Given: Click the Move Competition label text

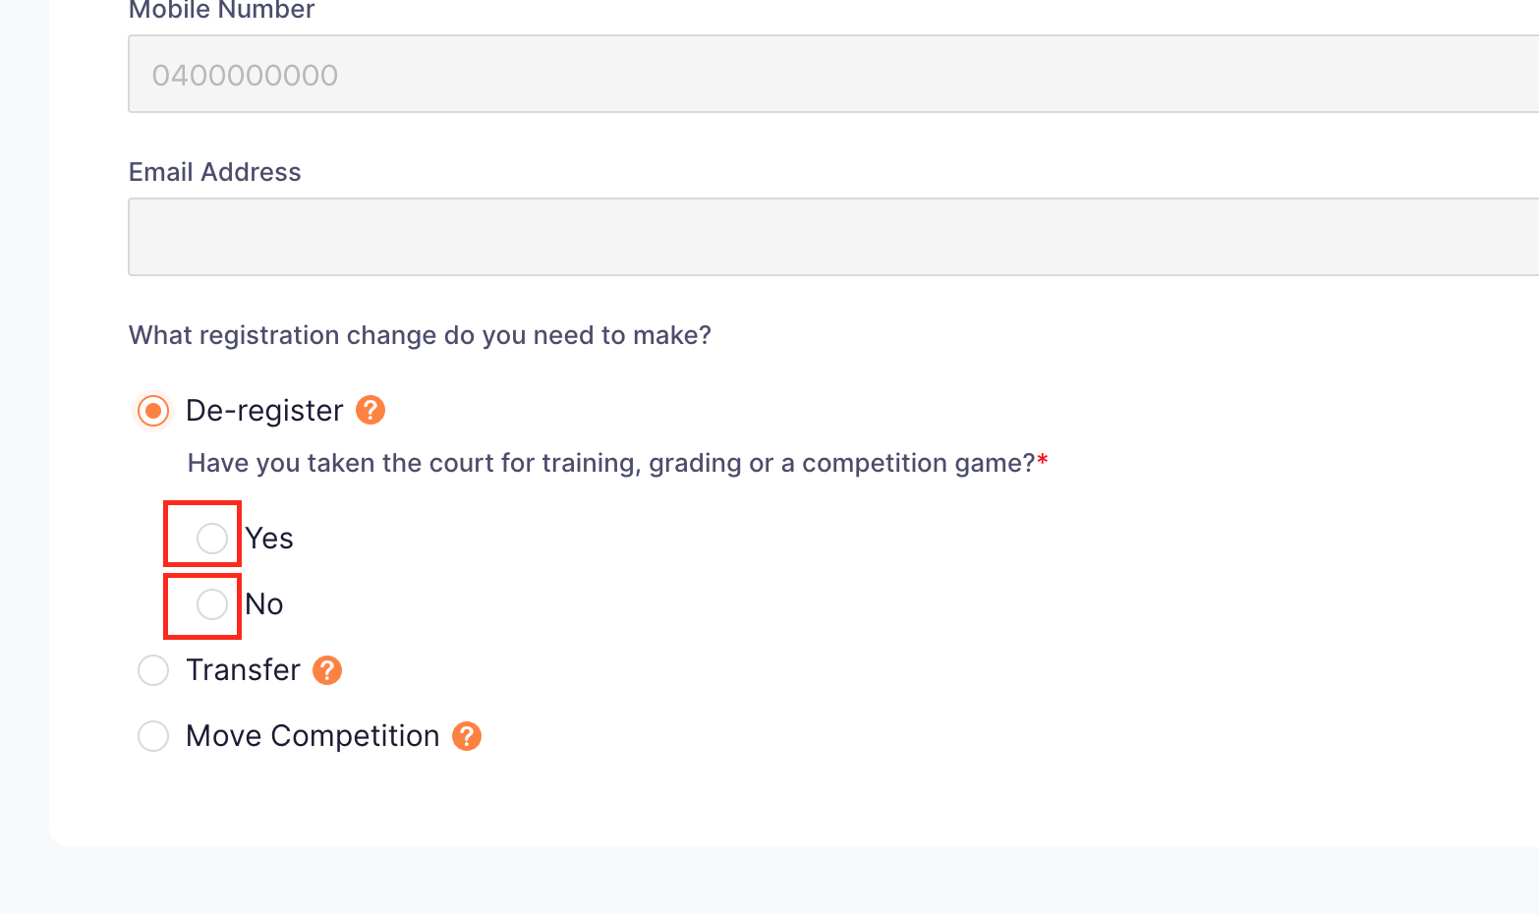Looking at the screenshot, I should pos(313,736).
